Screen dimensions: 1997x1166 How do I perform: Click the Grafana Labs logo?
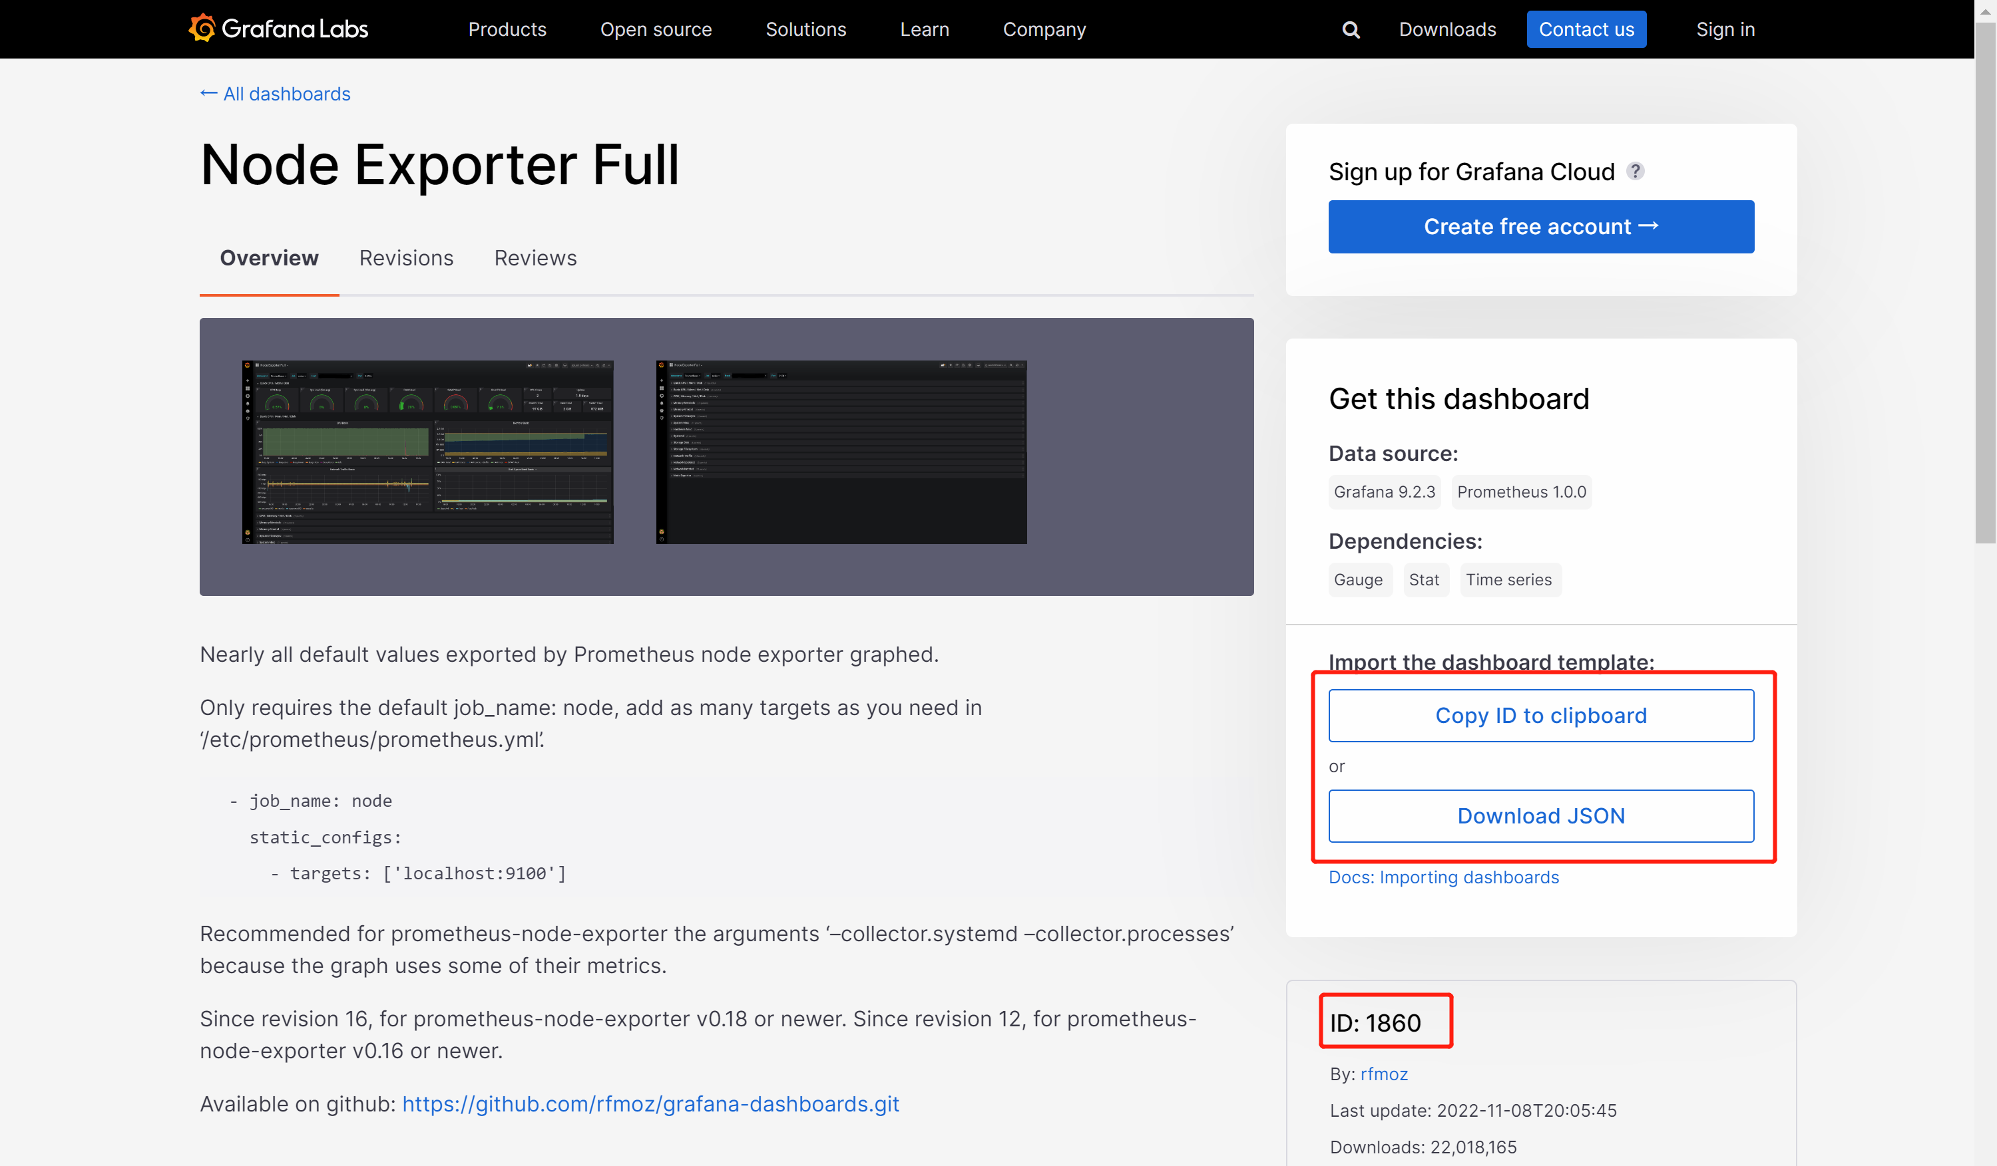coord(278,29)
